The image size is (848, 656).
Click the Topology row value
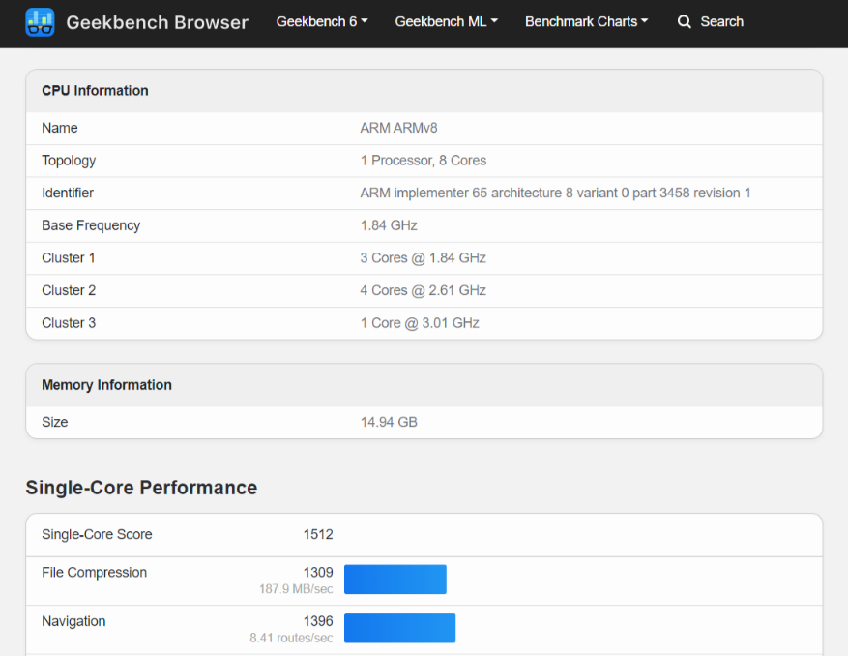[423, 161]
